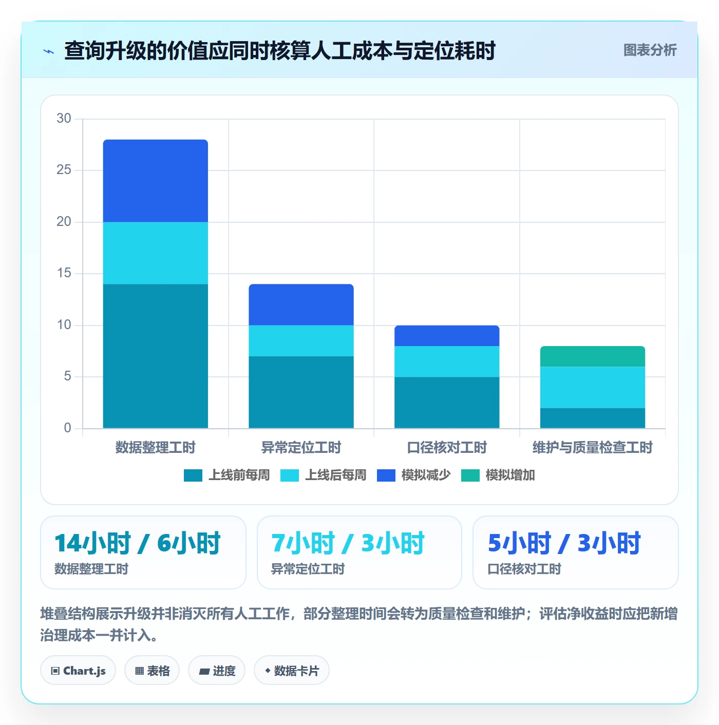Click the card title 查询升级的价值应同时核算人工成本与定位耗时
This screenshot has height=725, width=719.
coord(280,51)
